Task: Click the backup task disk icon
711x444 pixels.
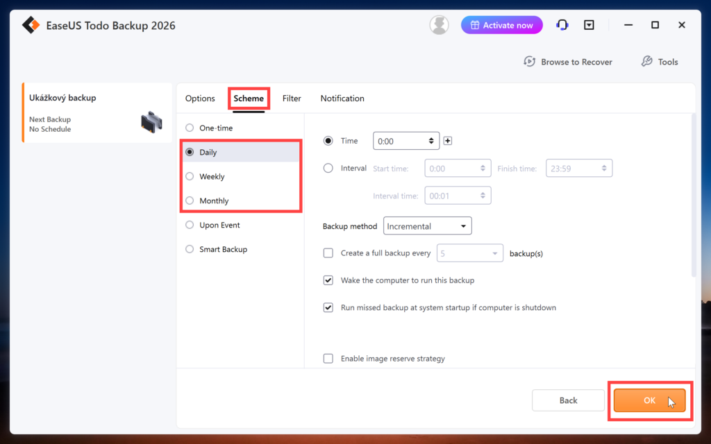Action: [x=151, y=122]
